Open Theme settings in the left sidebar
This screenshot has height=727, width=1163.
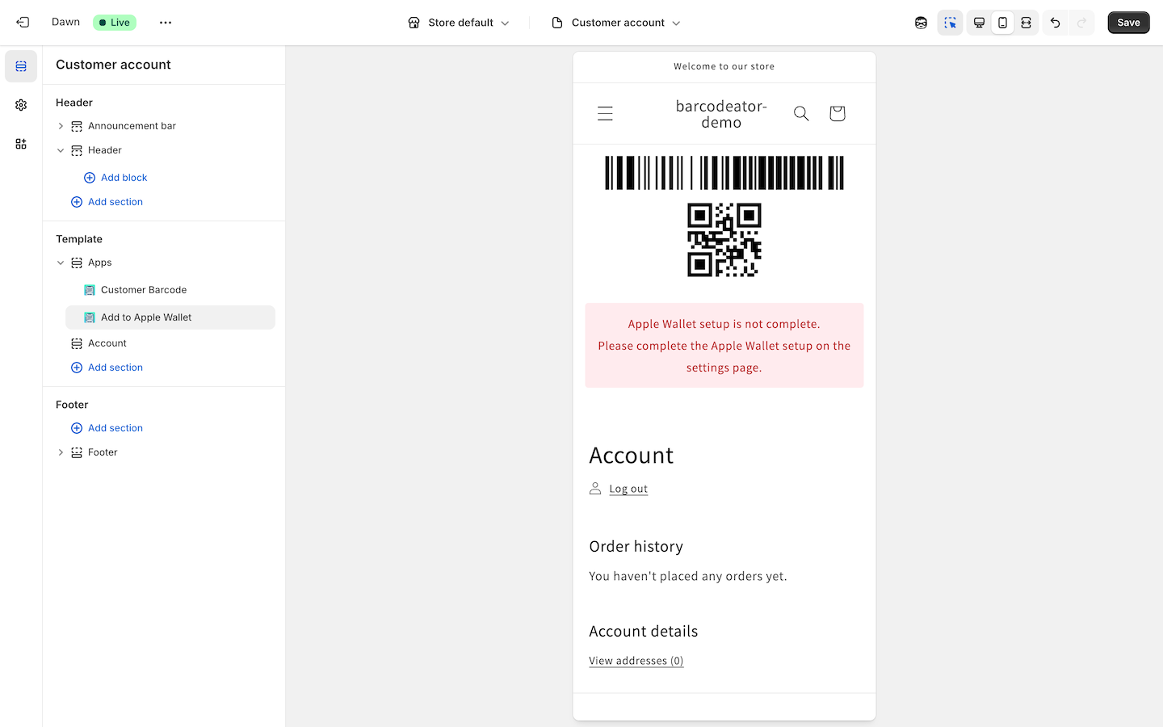coord(21,104)
